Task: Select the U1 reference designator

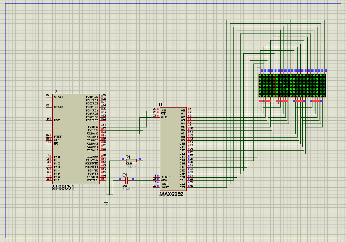Action: pos(161,105)
